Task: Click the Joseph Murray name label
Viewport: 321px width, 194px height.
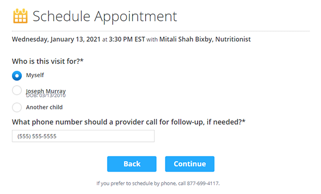Action: (46, 91)
